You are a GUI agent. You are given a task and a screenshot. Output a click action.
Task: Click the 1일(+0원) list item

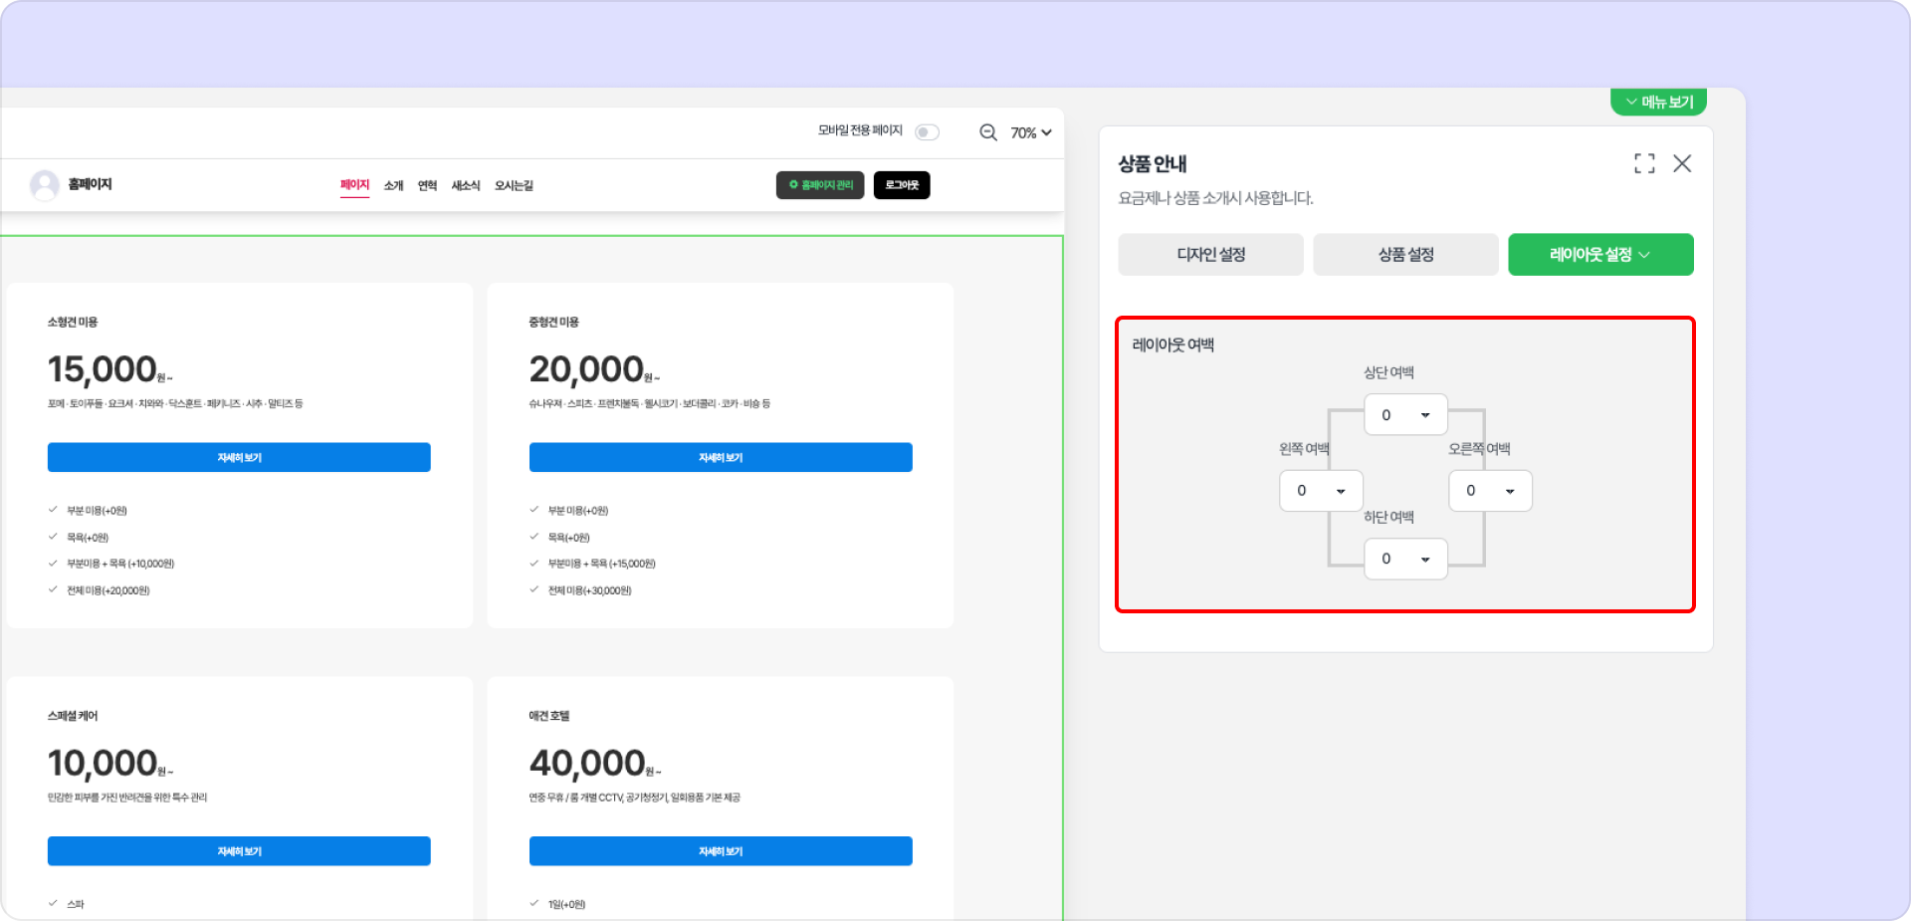pos(567,904)
